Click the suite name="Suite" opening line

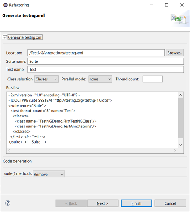tap(27, 105)
